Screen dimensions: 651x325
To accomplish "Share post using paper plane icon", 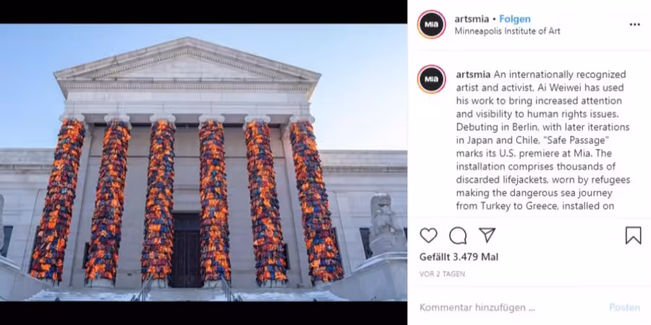I will click(487, 235).
